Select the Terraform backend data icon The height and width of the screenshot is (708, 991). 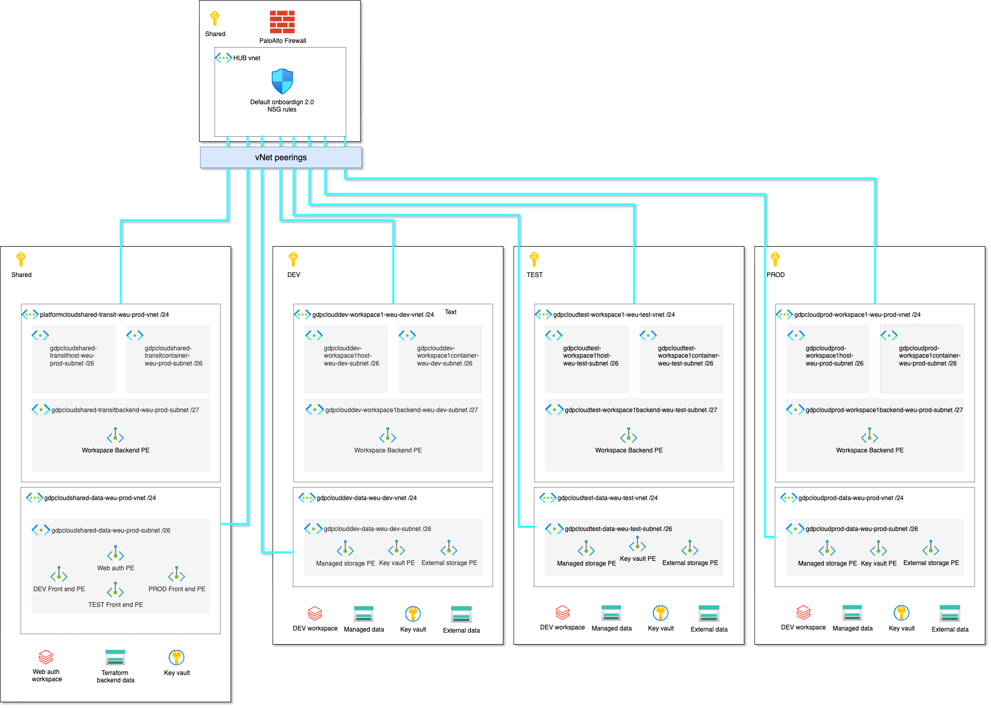pos(115,658)
